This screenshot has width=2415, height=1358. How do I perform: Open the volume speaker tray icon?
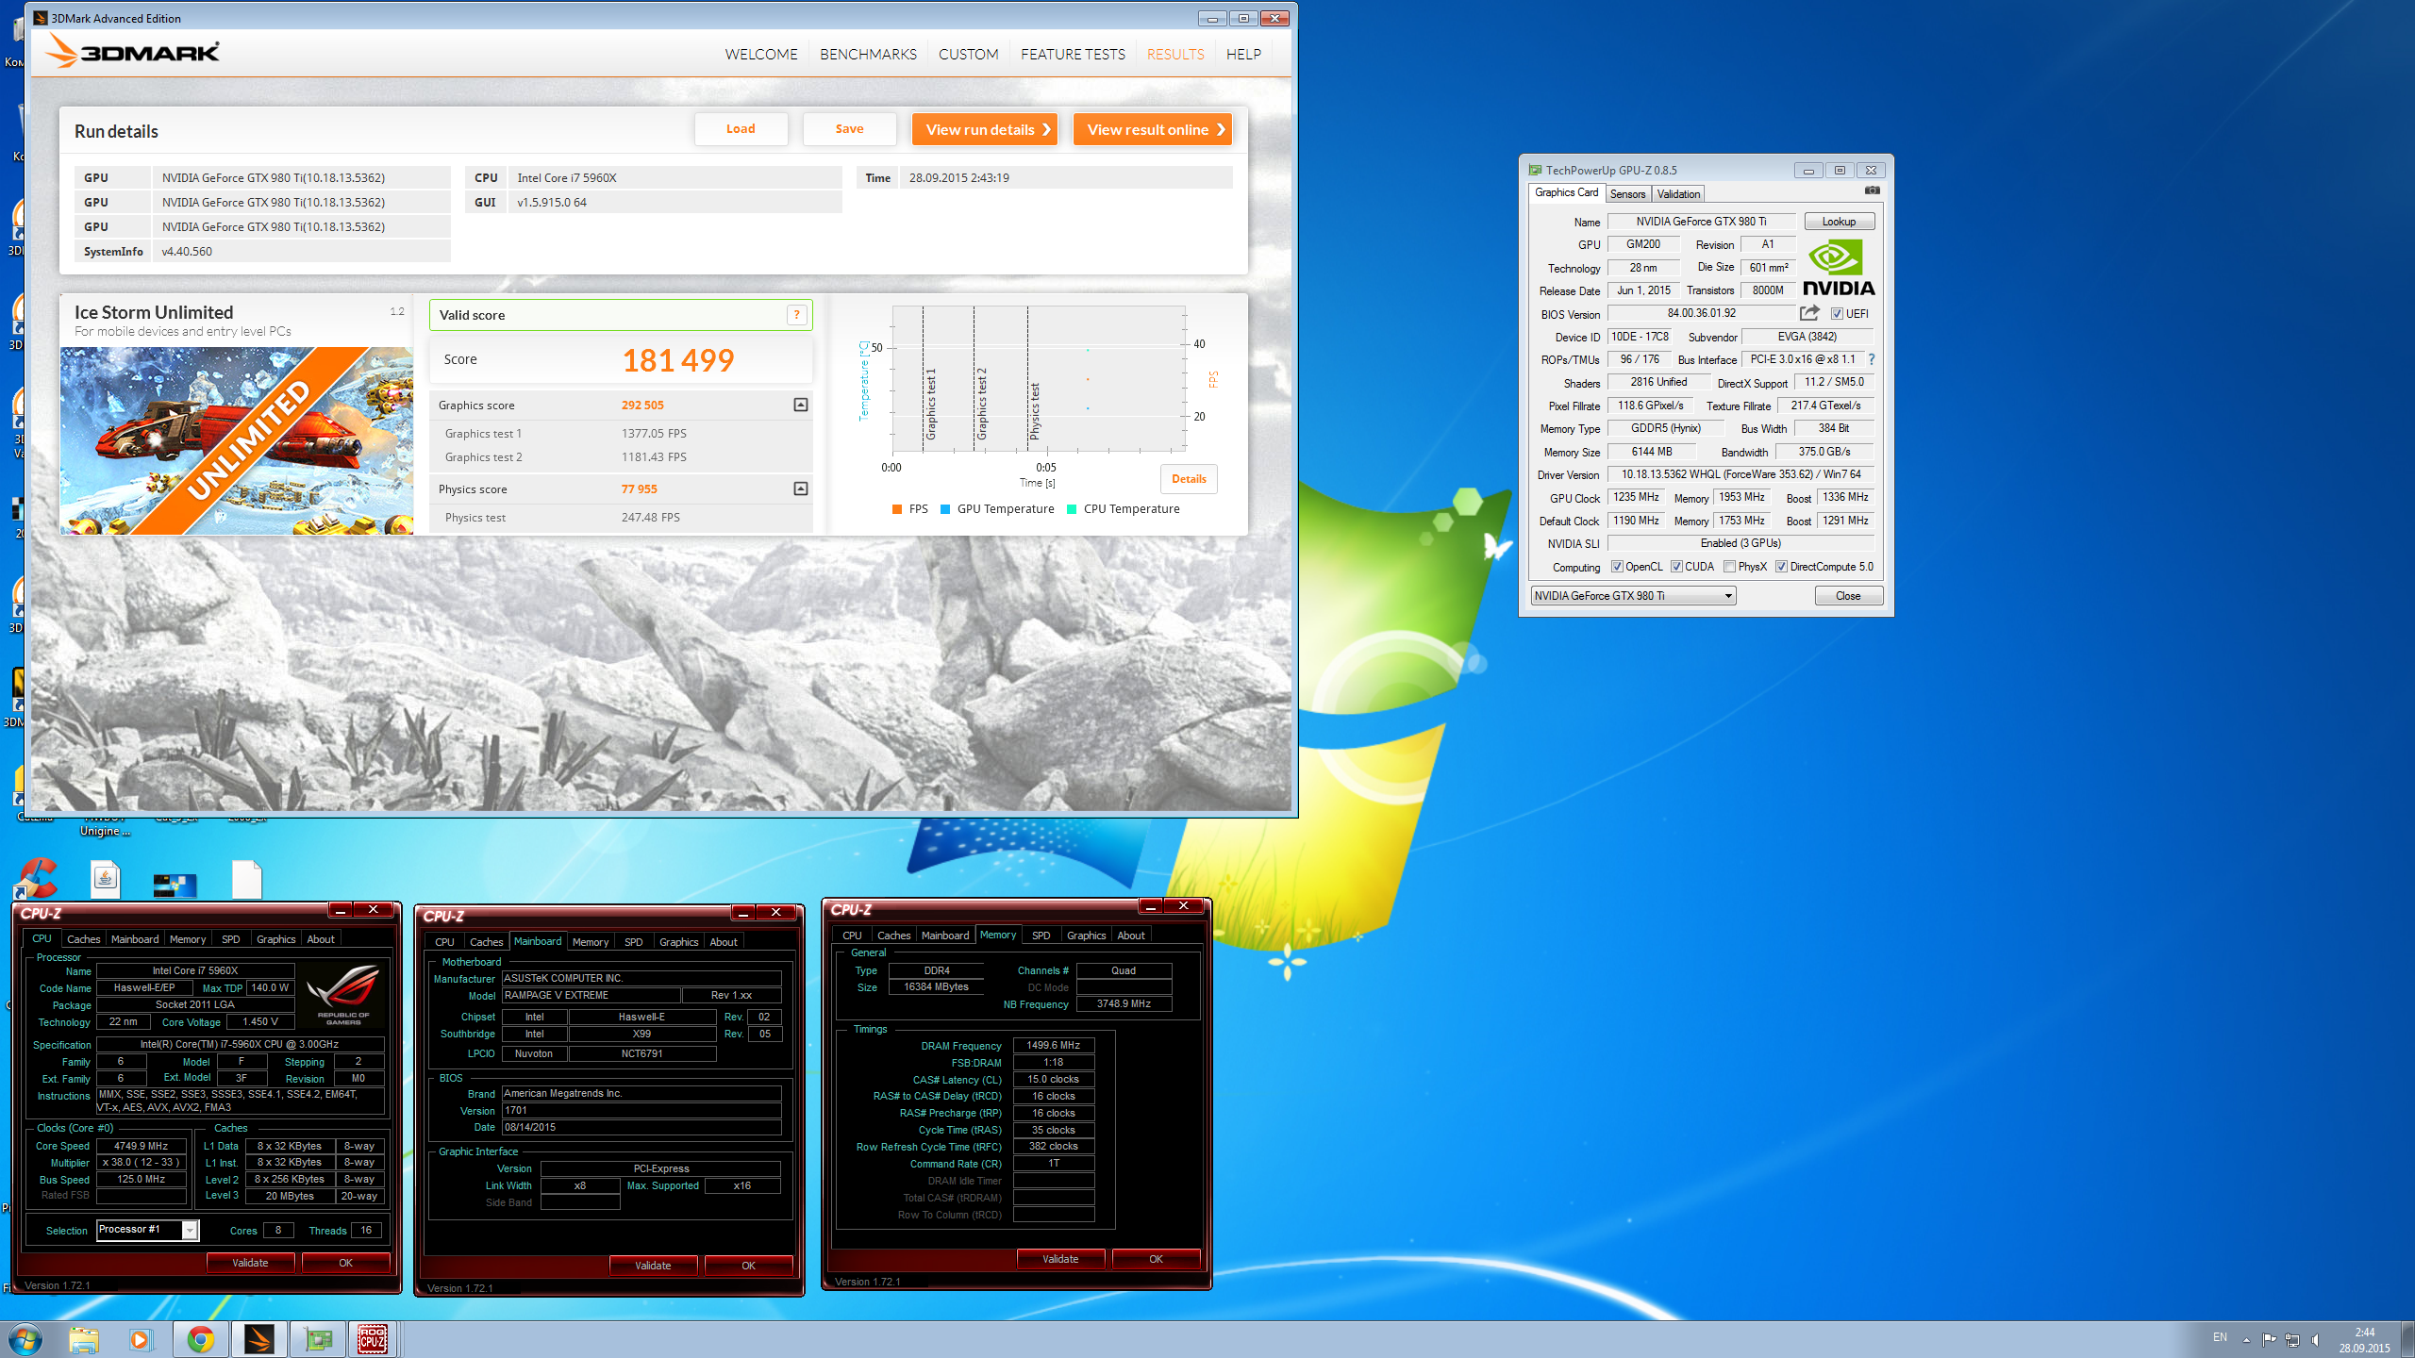tap(2315, 1339)
